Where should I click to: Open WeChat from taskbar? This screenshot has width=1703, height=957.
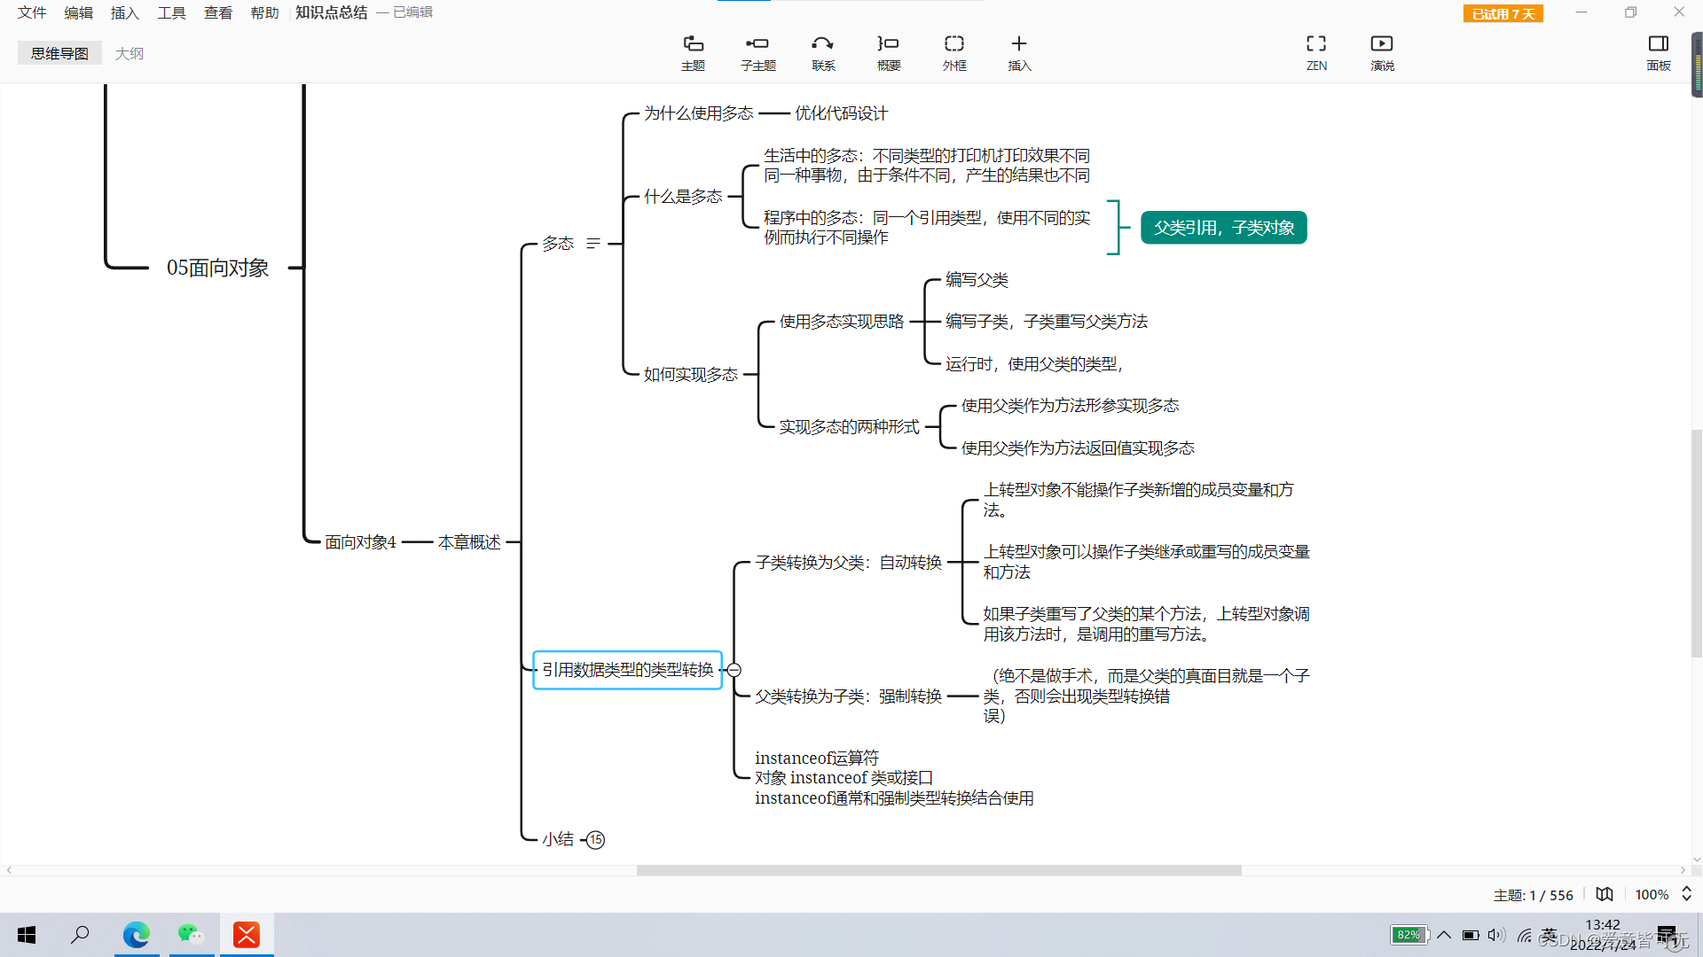(x=191, y=935)
